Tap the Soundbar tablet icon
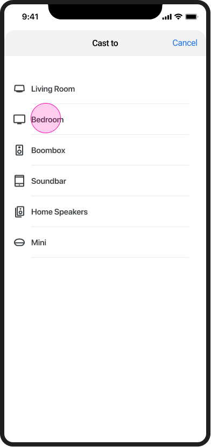The width and height of the screenshot is (211, 447). click(19, 181)
